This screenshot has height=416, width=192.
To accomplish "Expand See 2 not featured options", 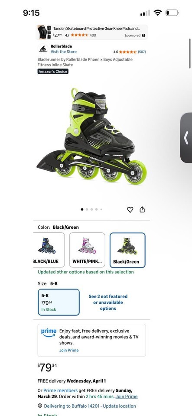I will tap(108, 302).
